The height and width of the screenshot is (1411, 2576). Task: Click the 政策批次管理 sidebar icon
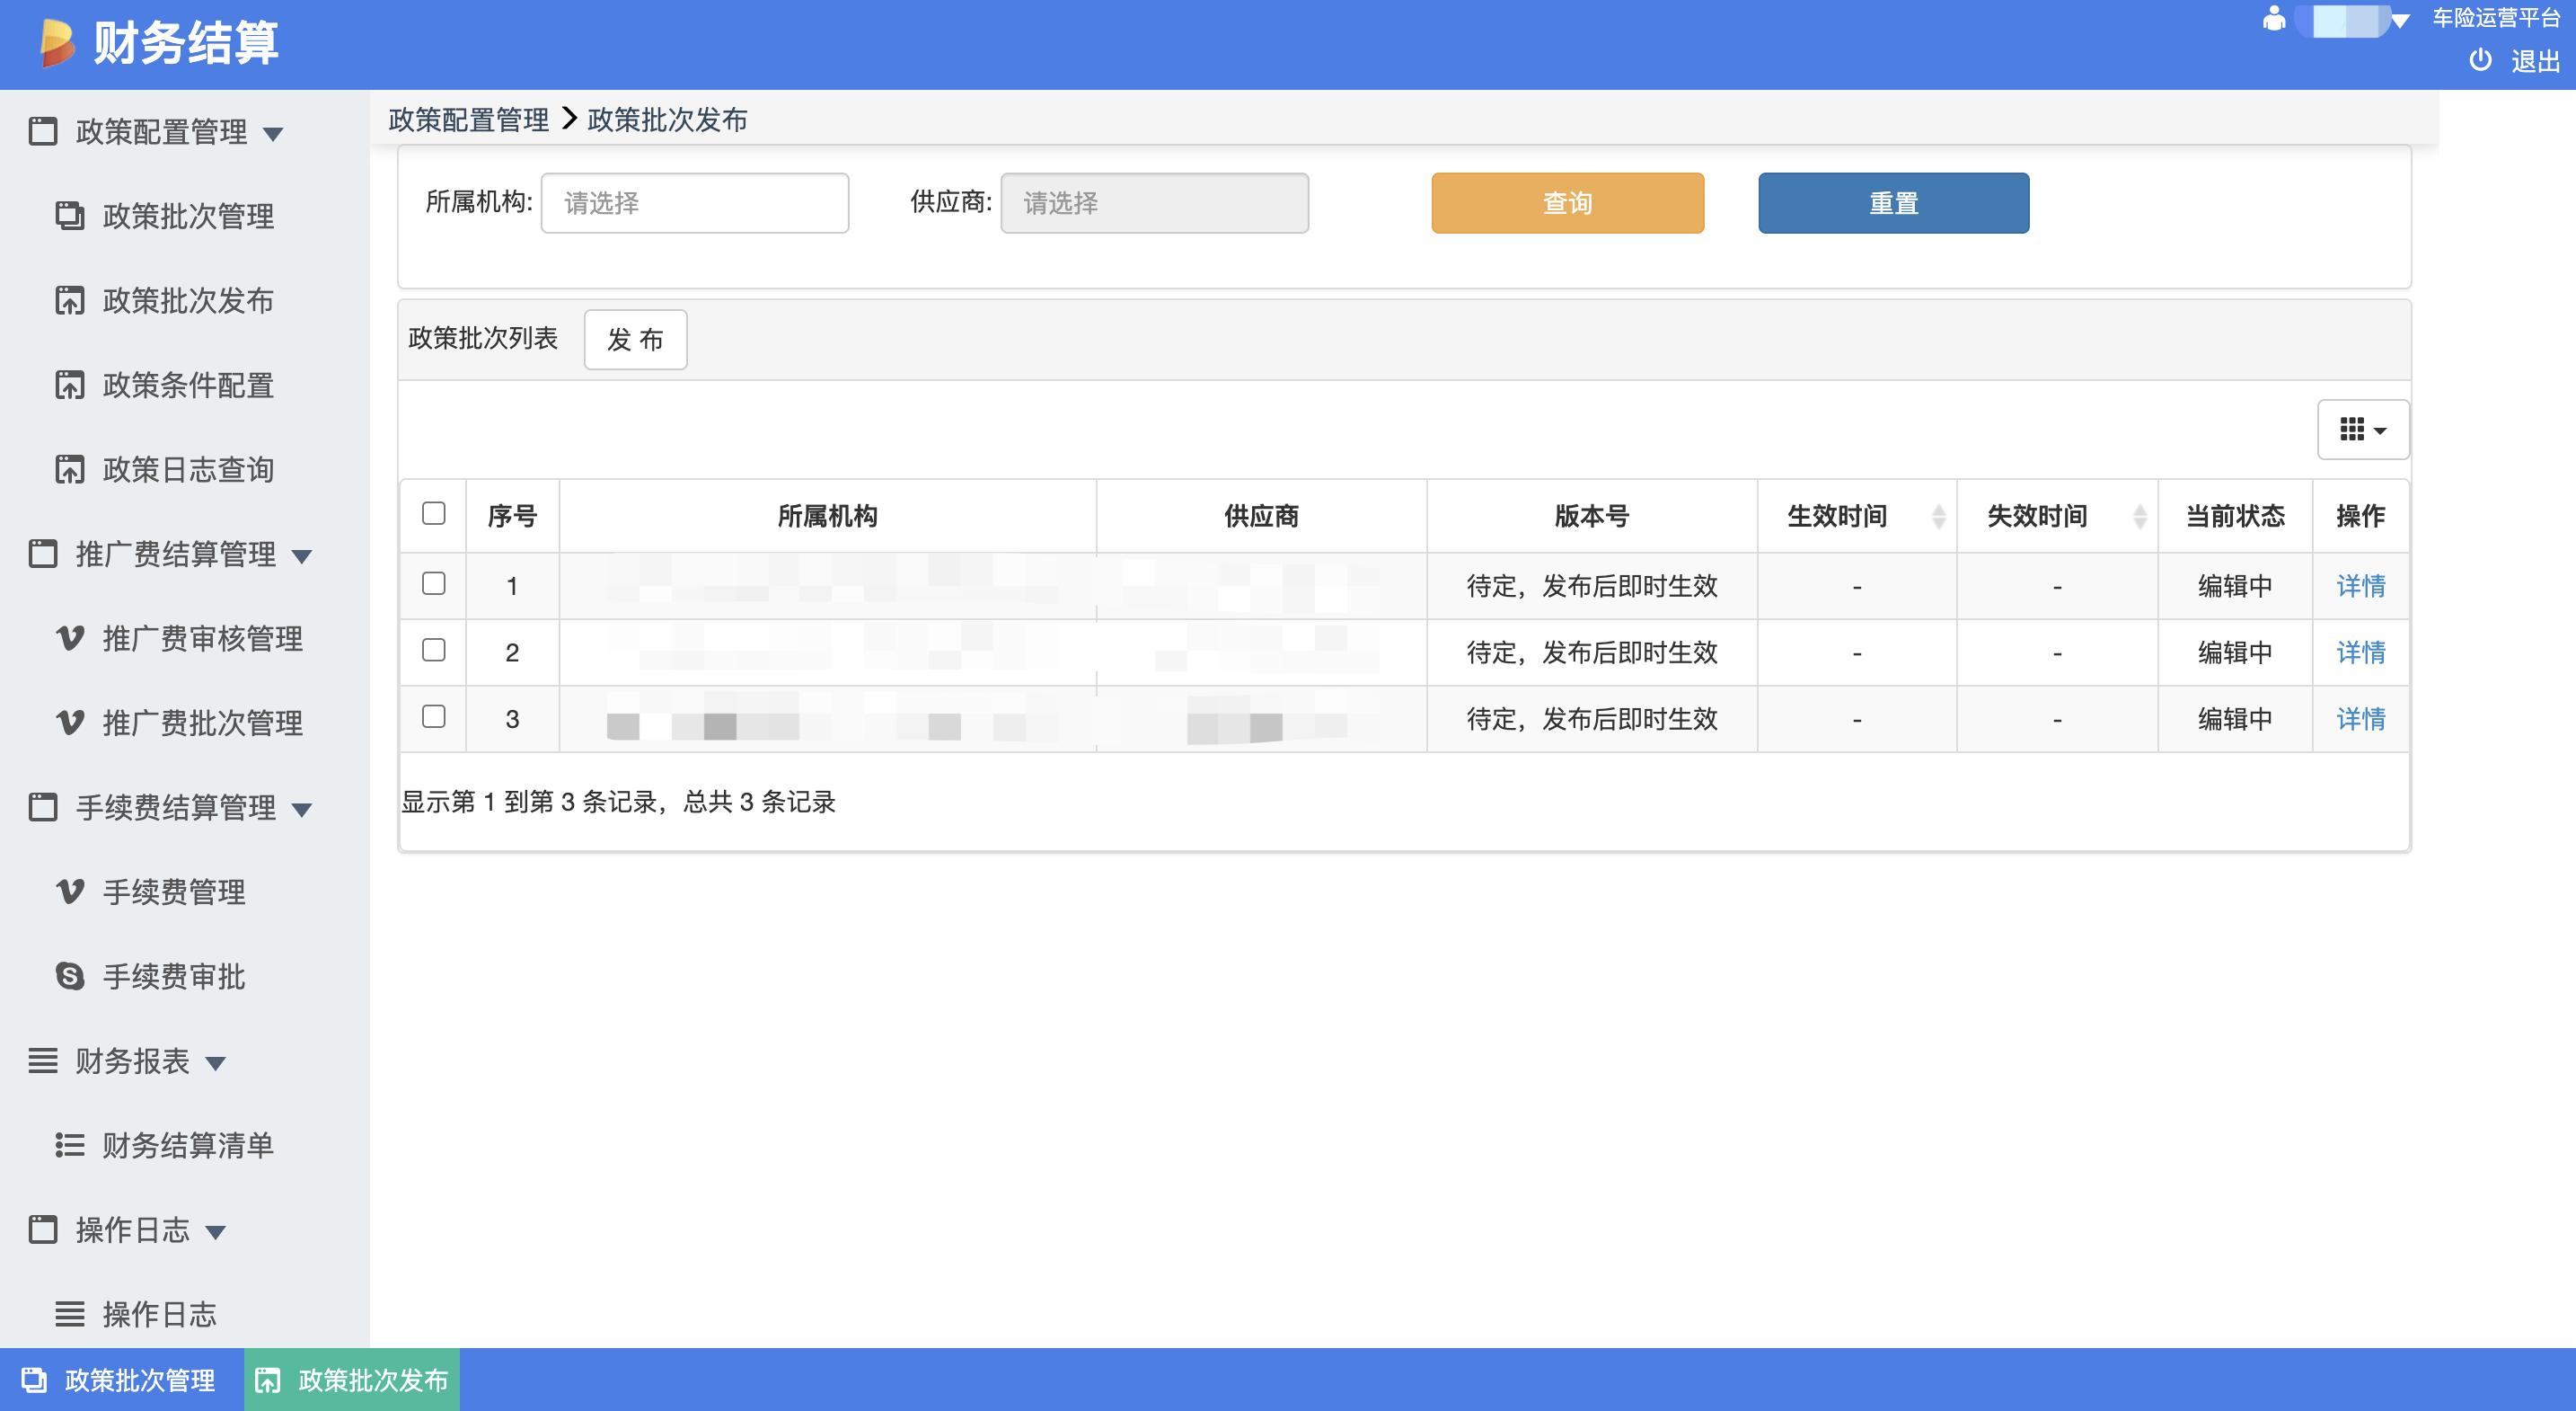click(x=69, y=215)
